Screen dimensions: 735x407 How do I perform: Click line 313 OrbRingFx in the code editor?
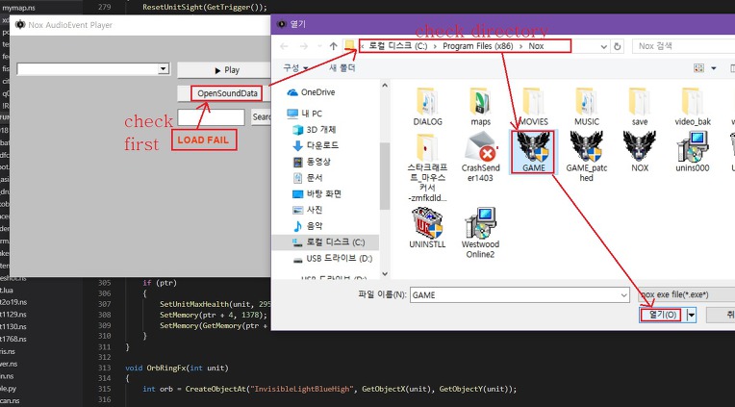coord(177,368)
